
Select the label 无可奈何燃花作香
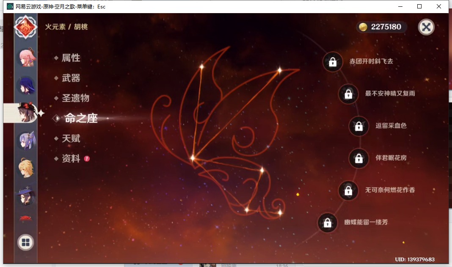tap(390, 190)
